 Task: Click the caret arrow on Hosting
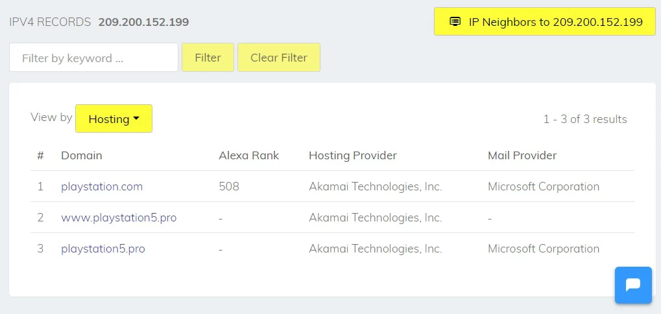(136, 118)
